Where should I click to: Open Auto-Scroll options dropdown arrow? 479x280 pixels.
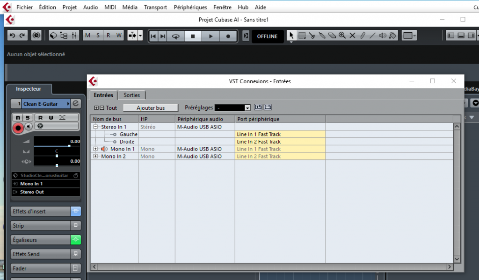point(140,36)
